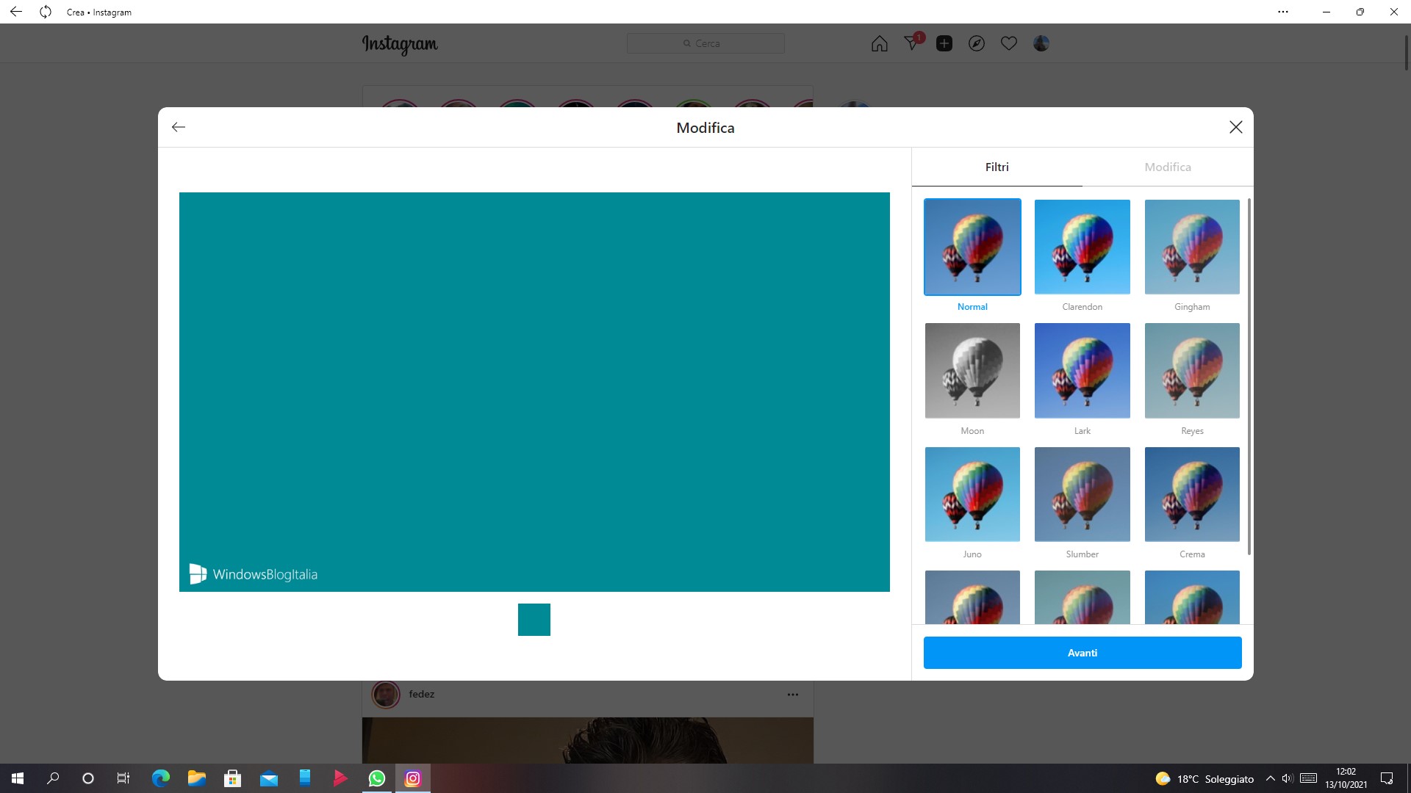Apply the Reyes filter
Screen dimensions: 1411x793
point(1192,371)
